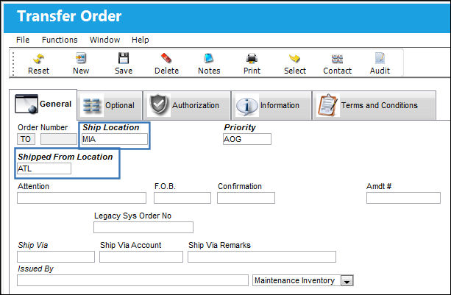Viewport: 451px width, 295px height.
Task: Expand the Maintenance Inventory dropdown arrow
Action: (347, 280)
